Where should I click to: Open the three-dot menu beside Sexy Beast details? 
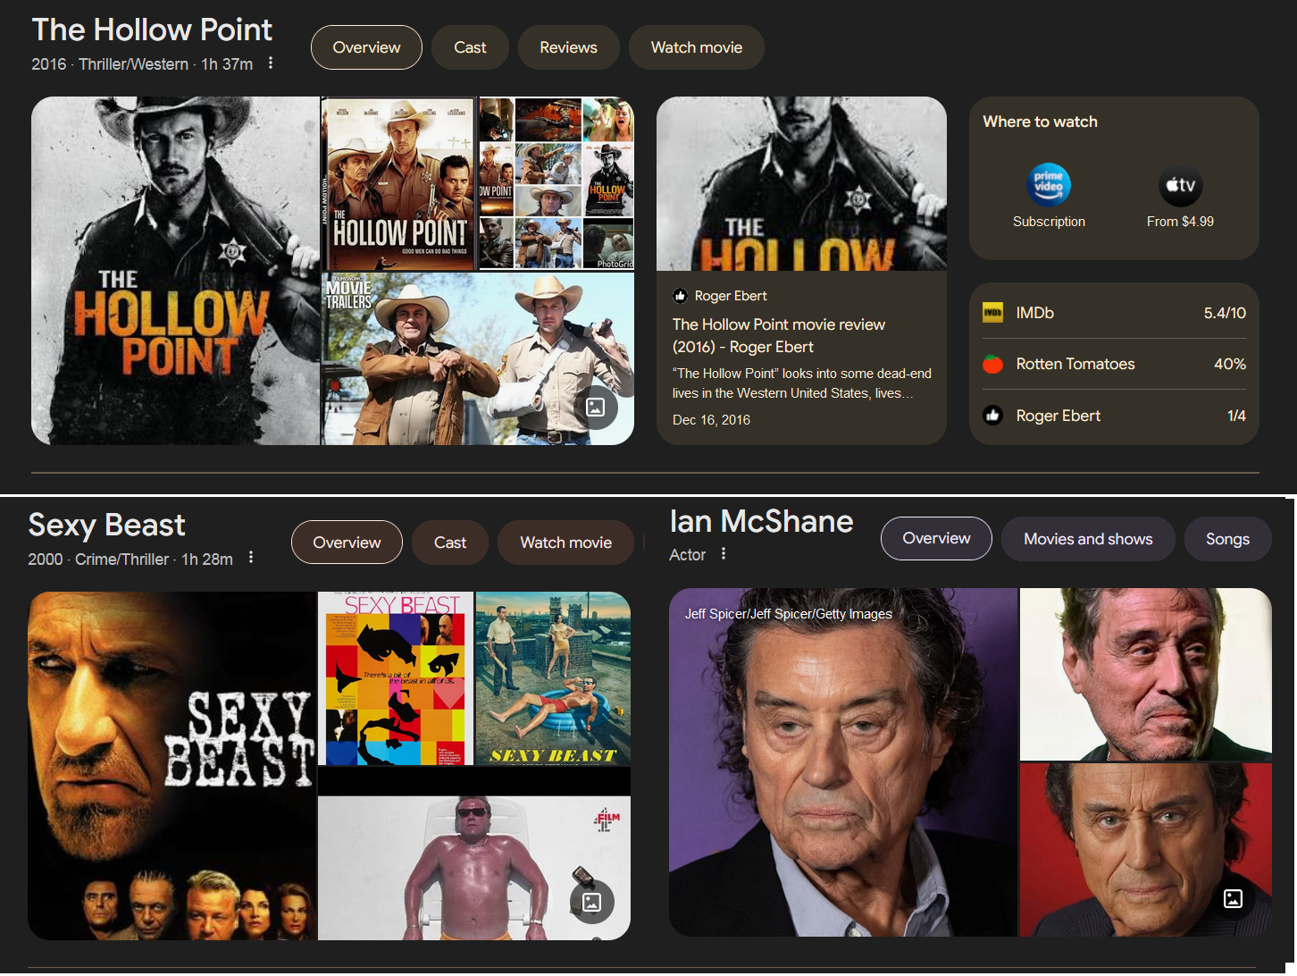[251, 558]
